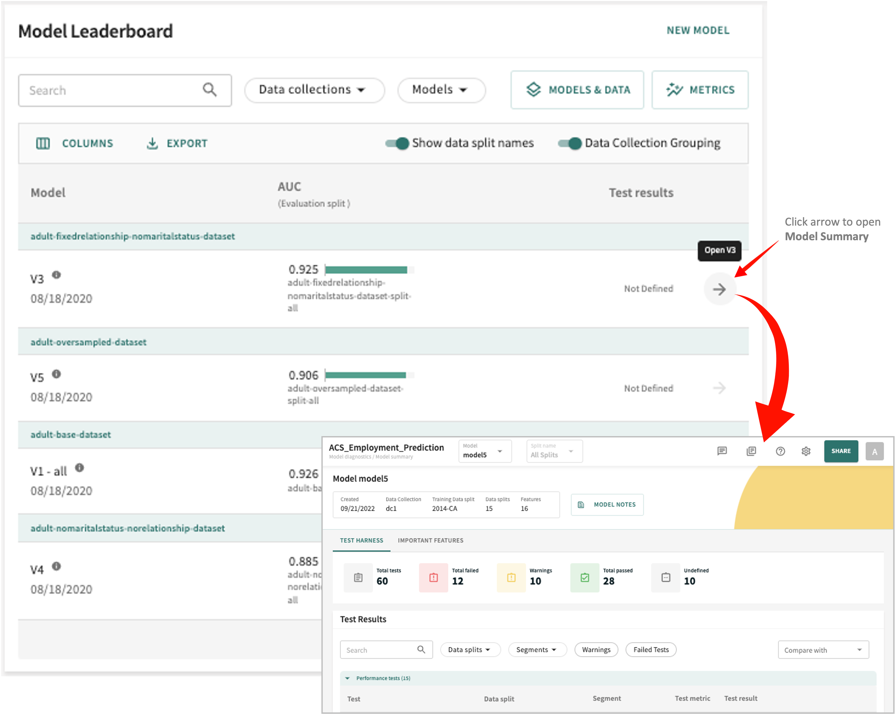Open the comments icon in the summary header
The width and height of the screenshot is (895, 714).
pos(722,451)
